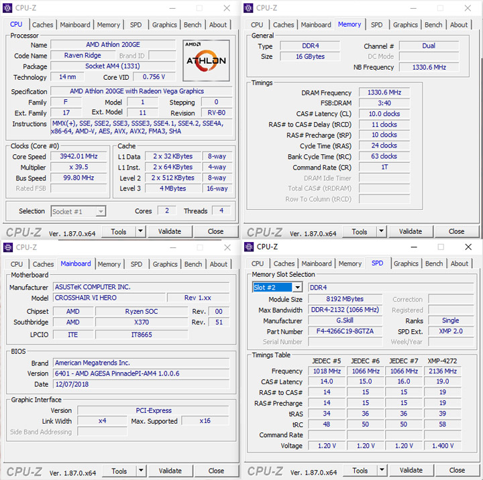The height and width of the screenshot is (480, 483).
Task: Click the CPU-Z app icon in the CPU tab window title bar
Action: (7, 7)
